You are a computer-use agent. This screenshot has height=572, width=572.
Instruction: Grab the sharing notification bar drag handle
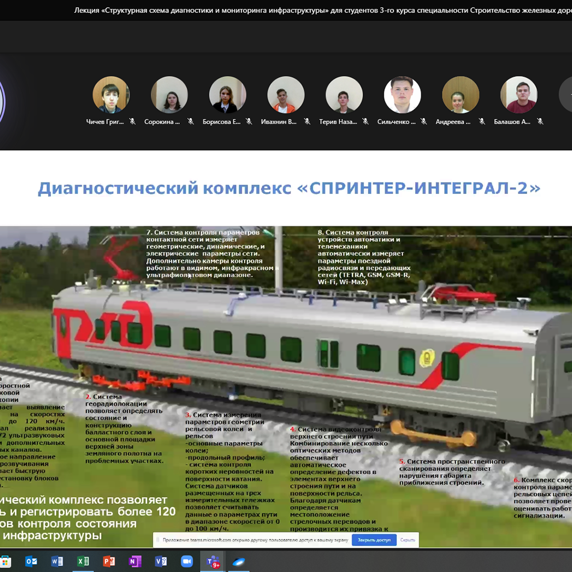point(158,540)
